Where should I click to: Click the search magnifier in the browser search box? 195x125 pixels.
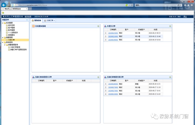[x=178, y=5]
